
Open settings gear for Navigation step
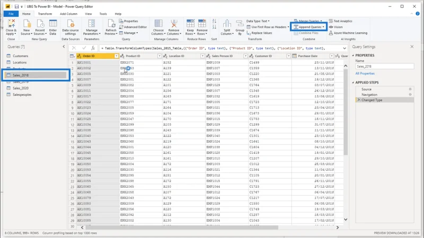tap(410, 95)
